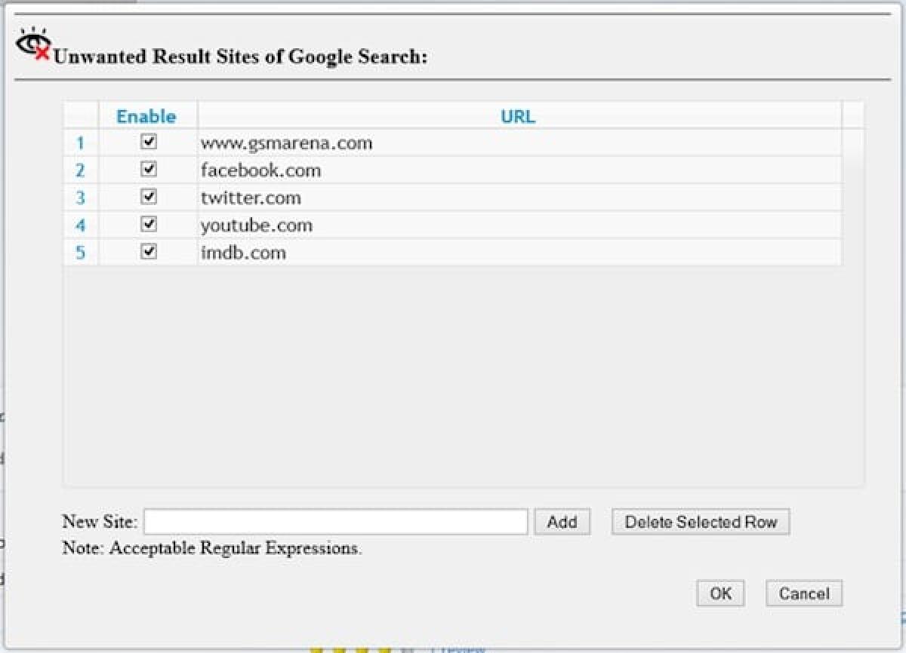The image size is (906, 653).
Task: Toggle the twitter.com checkbox off
Action: pos(148,197)
